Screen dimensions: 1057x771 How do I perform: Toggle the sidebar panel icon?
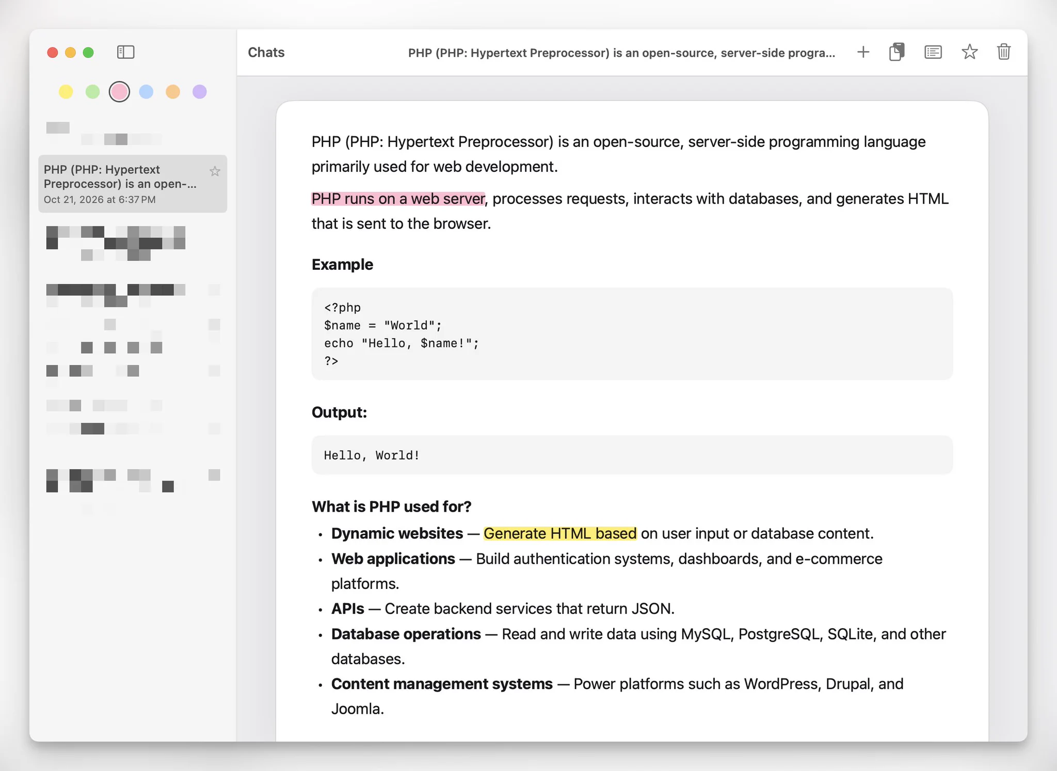(x=125, y=52)
